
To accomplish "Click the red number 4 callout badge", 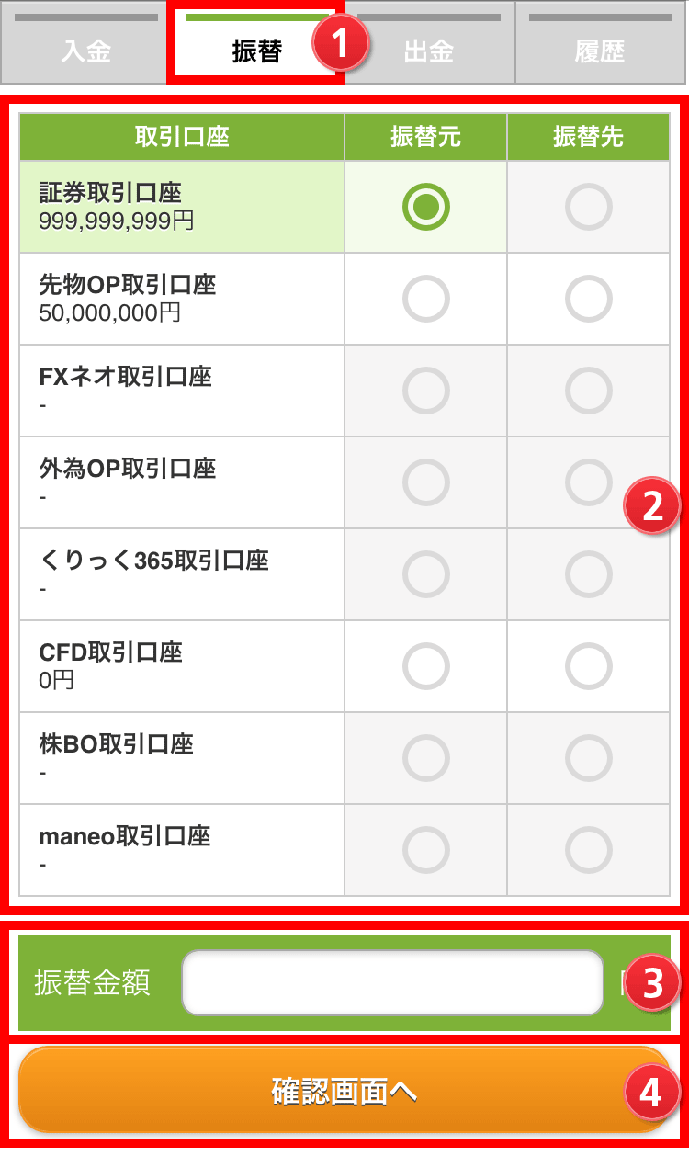I will (x=651, y=1094).
